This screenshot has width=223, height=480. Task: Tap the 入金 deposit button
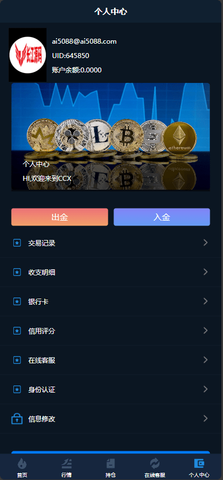(162, 217)
